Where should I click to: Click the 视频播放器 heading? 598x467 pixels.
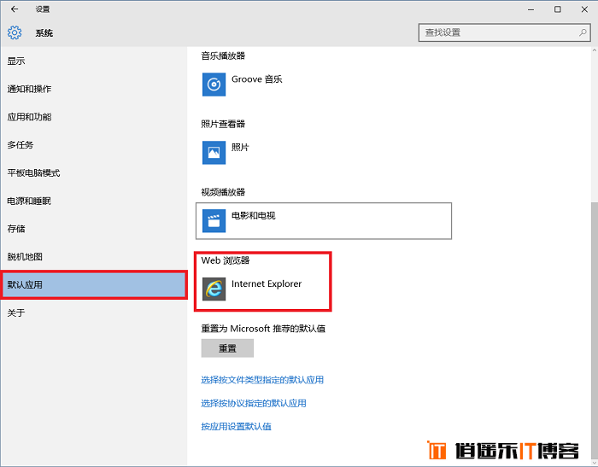(x=223, y=192)
